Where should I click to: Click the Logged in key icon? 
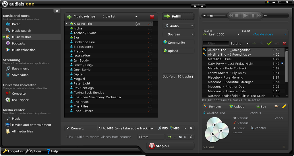tap(5, 151)
